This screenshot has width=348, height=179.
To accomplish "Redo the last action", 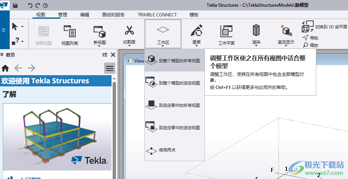I will [38, 6].
